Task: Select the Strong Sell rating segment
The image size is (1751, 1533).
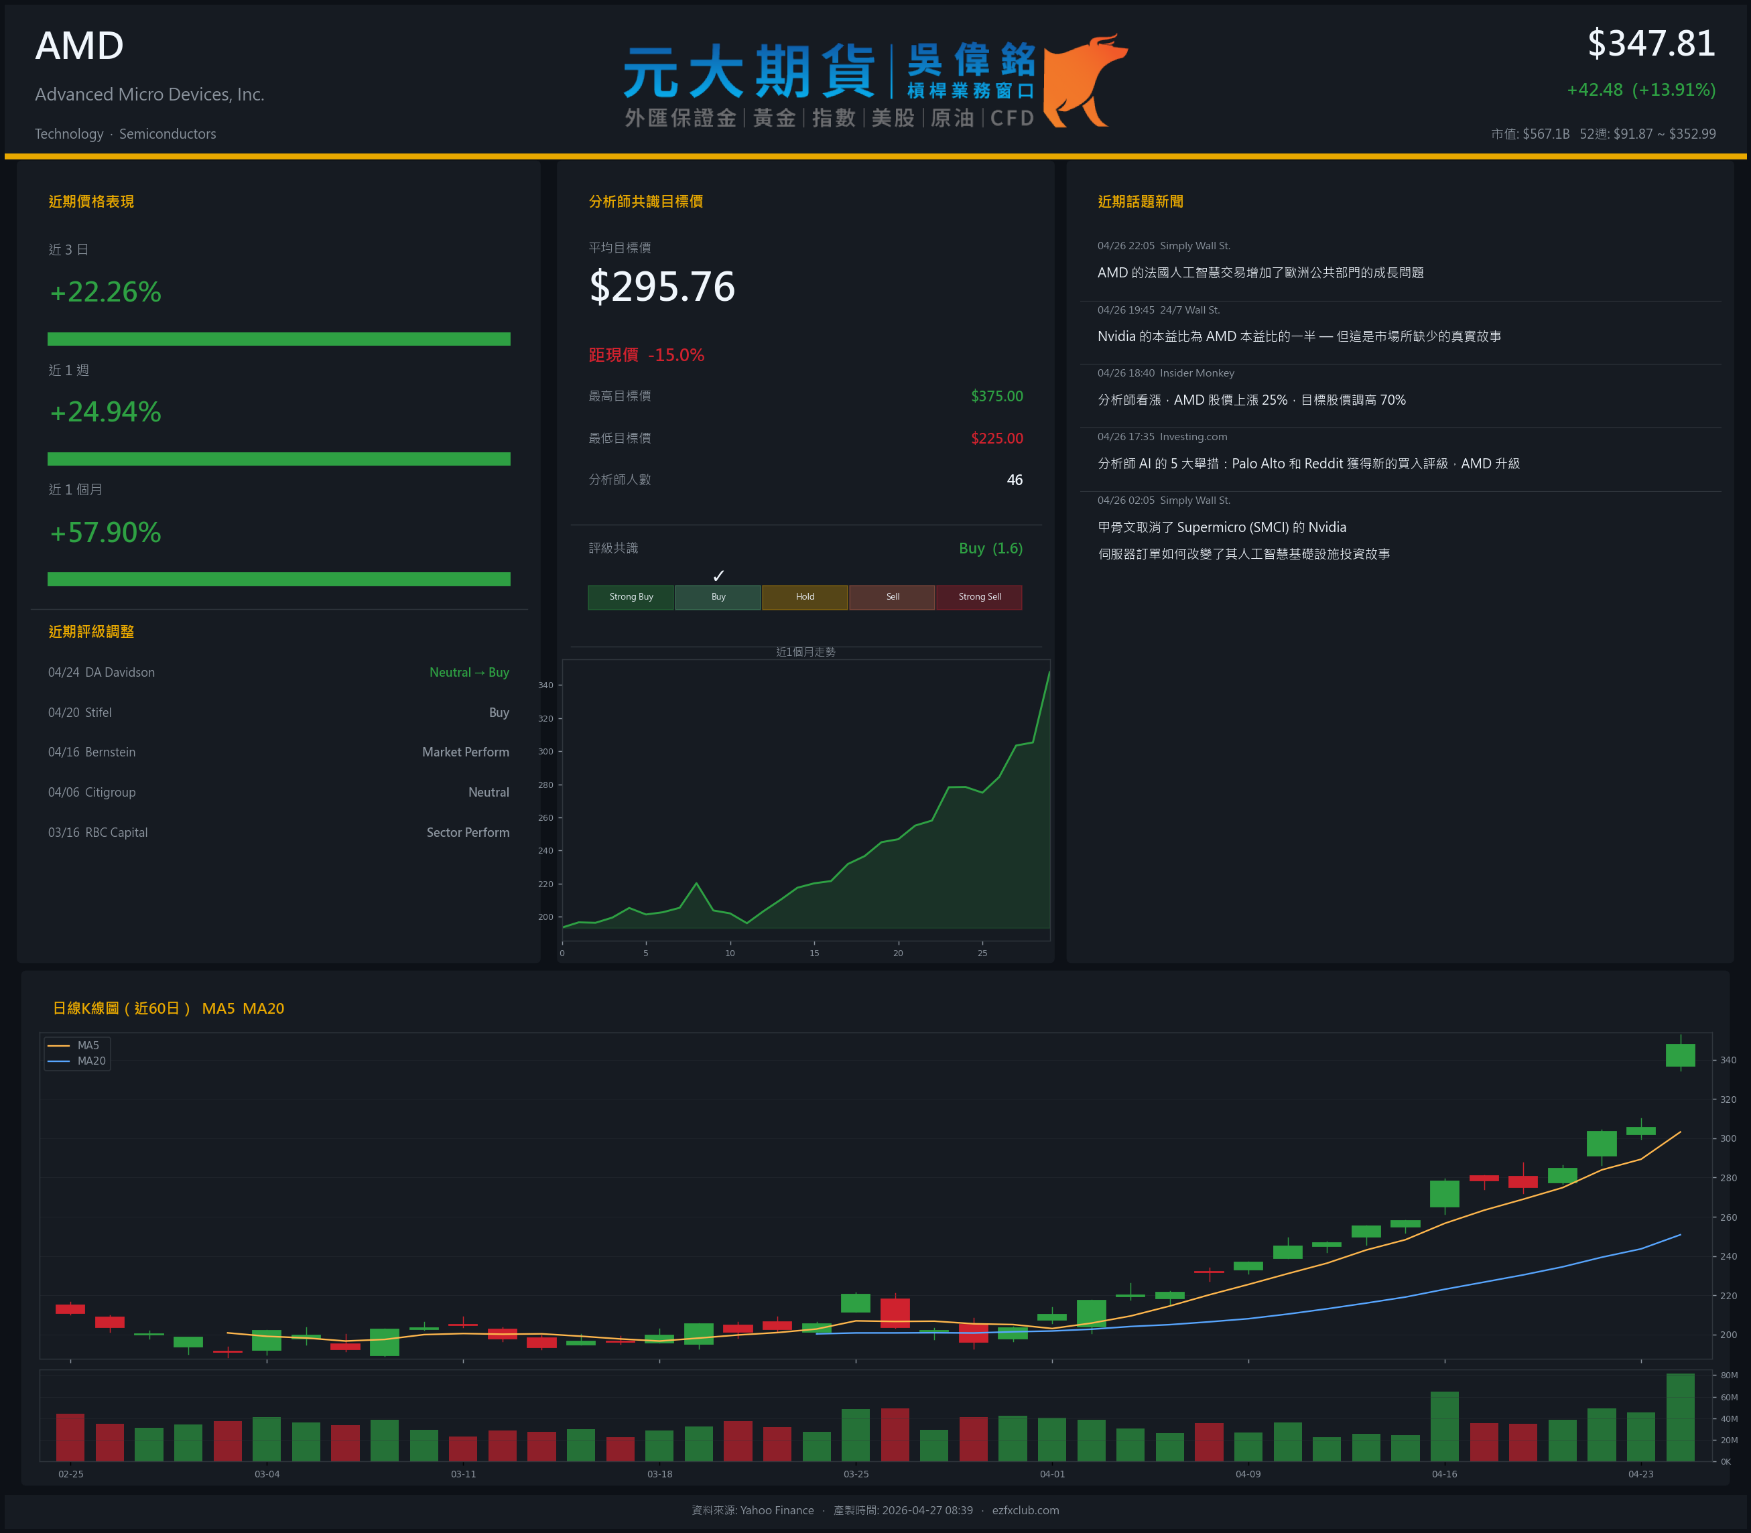Action: [980, 597]
